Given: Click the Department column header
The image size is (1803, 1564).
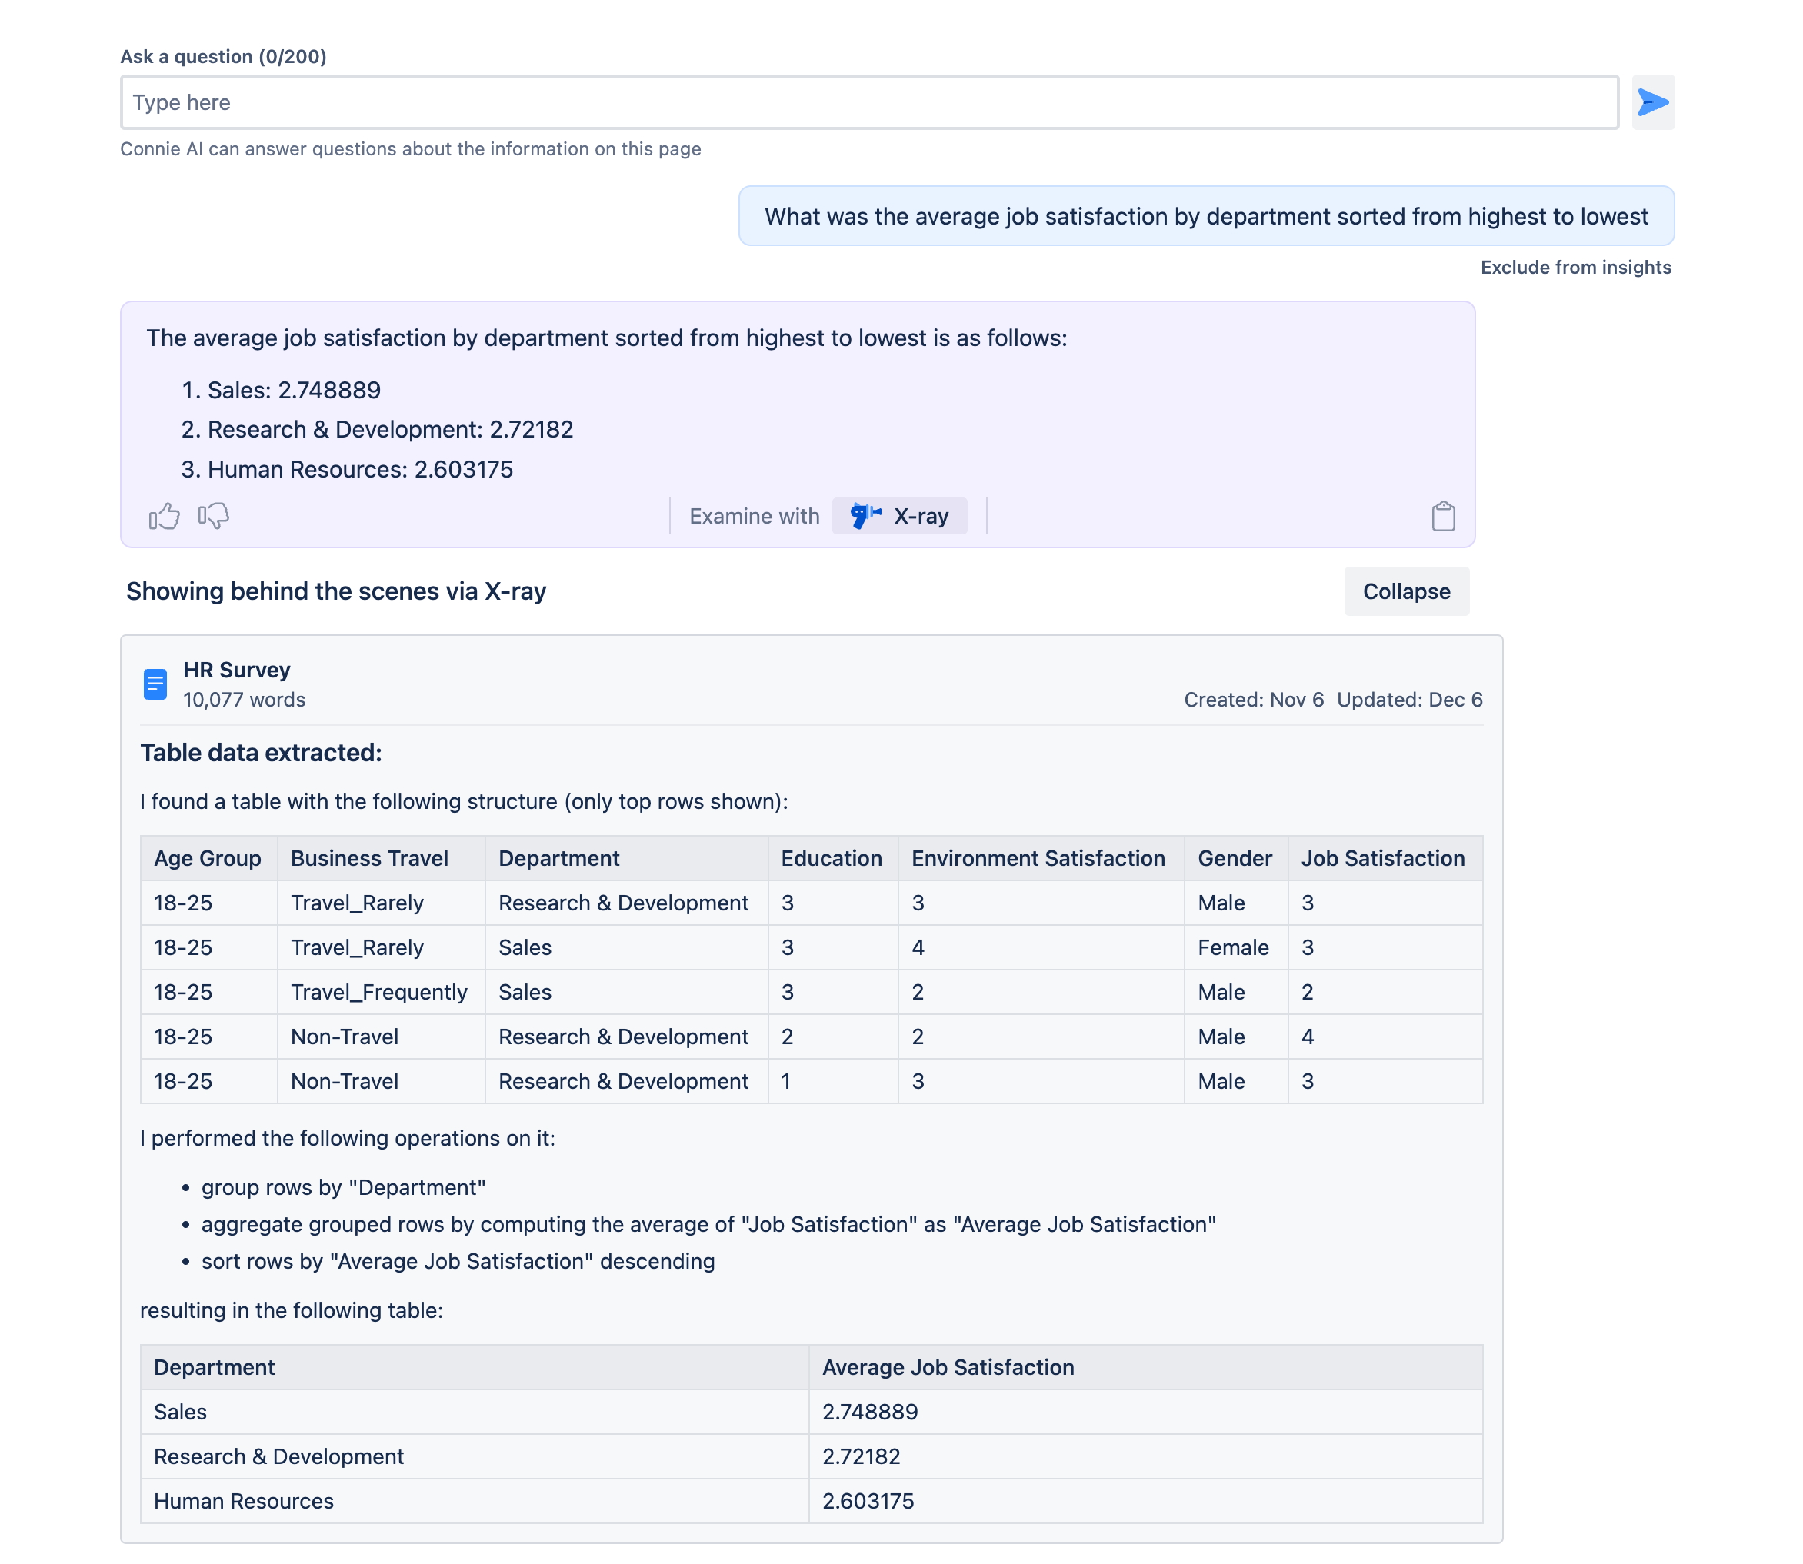Looking at the screenshot, I should 558,858.
